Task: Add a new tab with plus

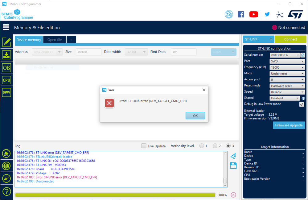Action: coord(71,40)
